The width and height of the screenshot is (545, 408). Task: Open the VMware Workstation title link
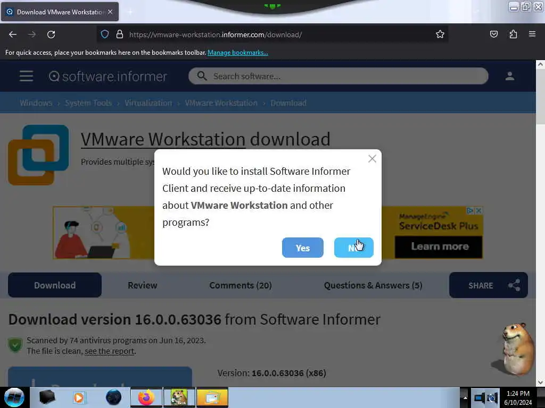tap(163, 139)
